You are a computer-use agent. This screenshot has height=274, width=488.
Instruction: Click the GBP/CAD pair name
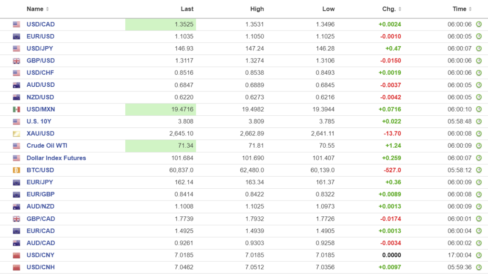(41, 219)
